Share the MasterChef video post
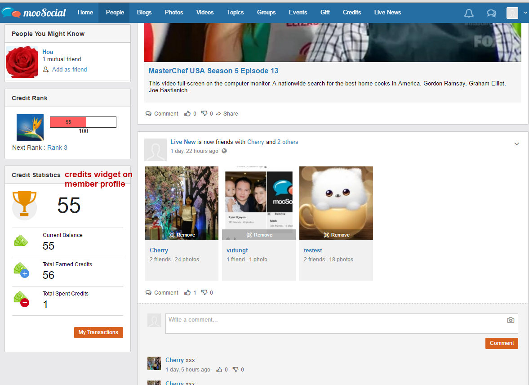529x385 pixels. pyautogui.click(x=227, y=114)
